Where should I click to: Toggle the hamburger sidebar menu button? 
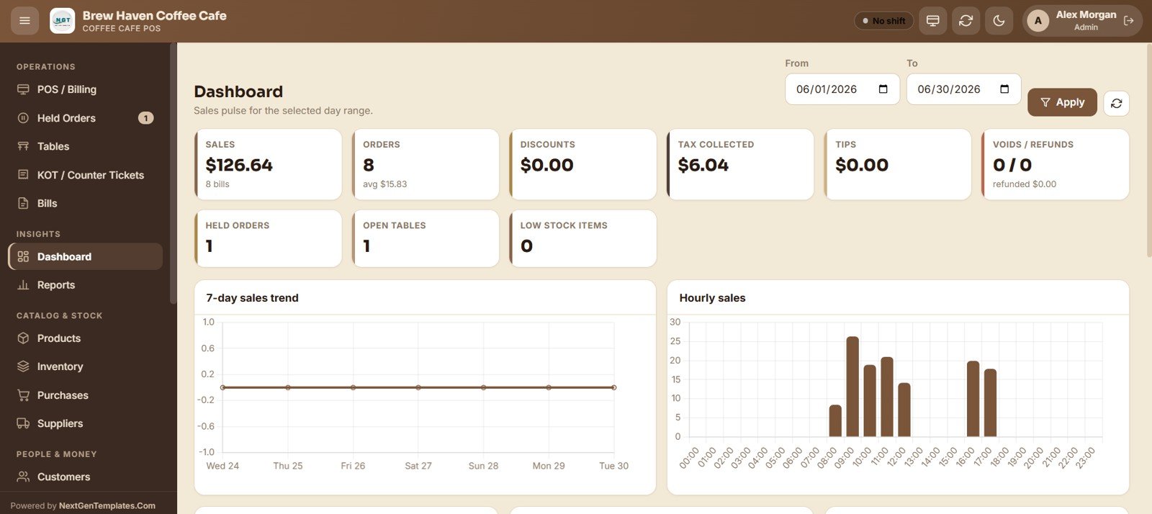[24, 21]
